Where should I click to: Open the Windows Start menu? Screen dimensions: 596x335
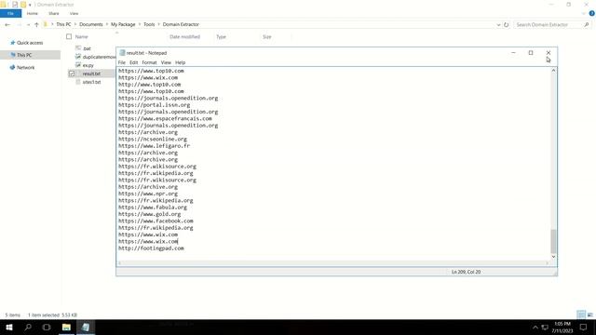(x=9, y=327)
